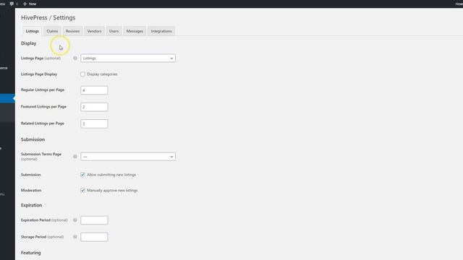This screenshot has width=463, height=260.
Task: Show help tooltip for Submission Terms Page
Action: pos(75,157)
